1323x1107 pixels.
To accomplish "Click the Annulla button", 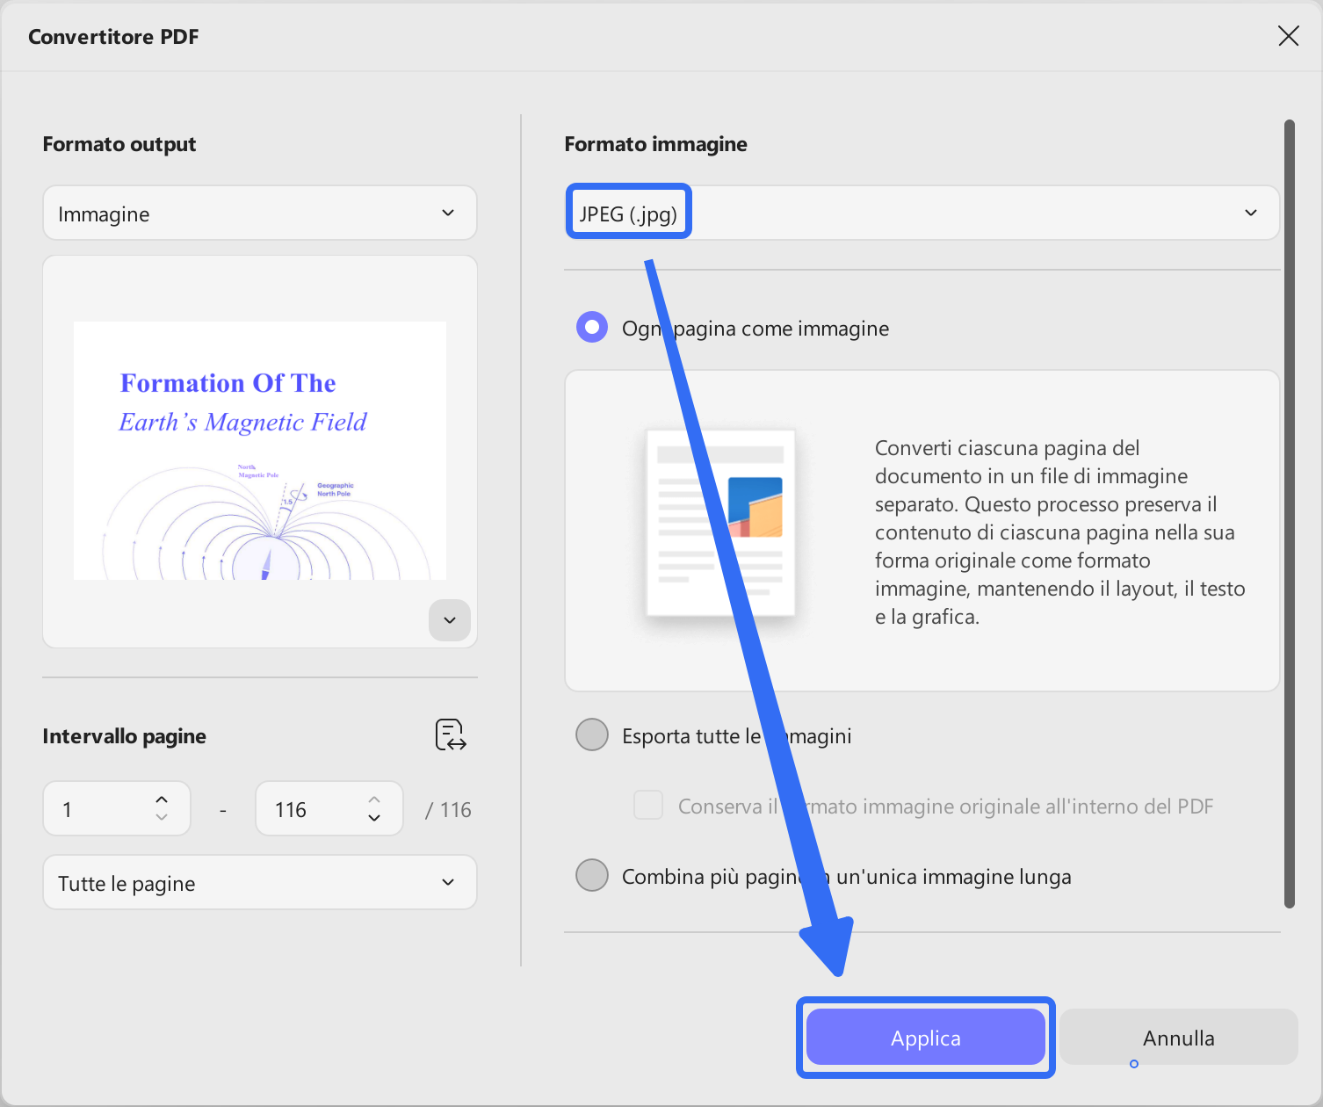I will [1179, 1038].
